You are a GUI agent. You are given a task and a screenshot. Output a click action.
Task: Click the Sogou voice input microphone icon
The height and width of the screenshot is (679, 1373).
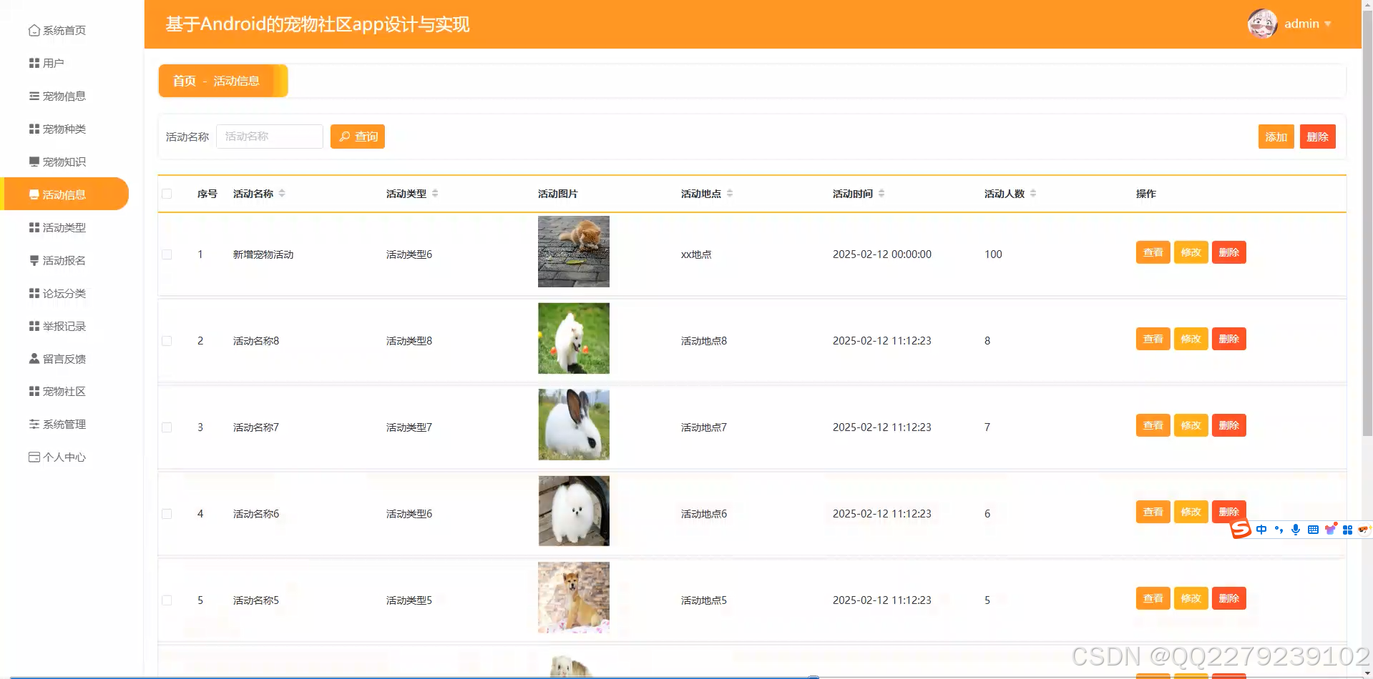click(x=1296, y=529)
